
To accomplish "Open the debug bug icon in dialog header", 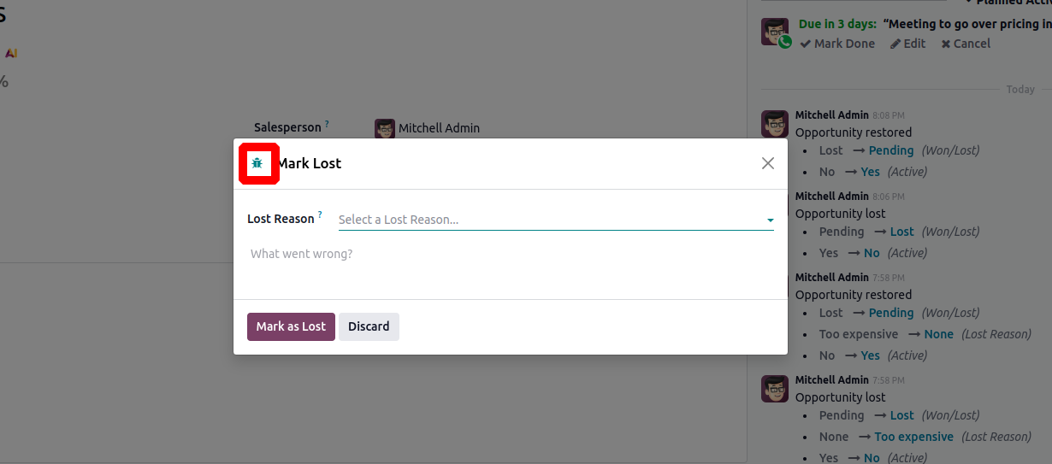I will (x=257, y=162).
